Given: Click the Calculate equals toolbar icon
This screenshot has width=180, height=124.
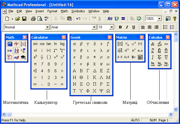Looking at the screenshot, I should tap(123, 19).
